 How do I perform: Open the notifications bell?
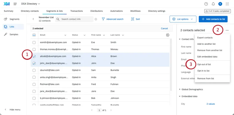[x=213, y=4]
